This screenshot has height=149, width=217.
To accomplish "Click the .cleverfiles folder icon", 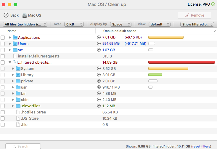I will point(18,106).
